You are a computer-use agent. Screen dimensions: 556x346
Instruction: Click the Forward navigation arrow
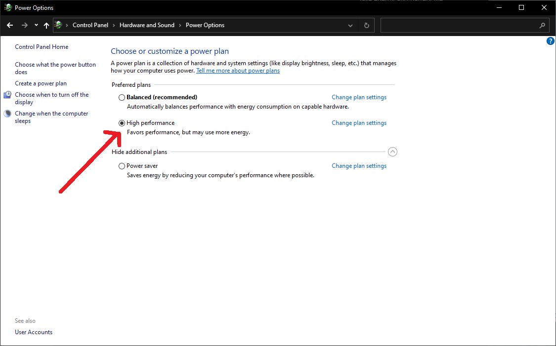24,25
